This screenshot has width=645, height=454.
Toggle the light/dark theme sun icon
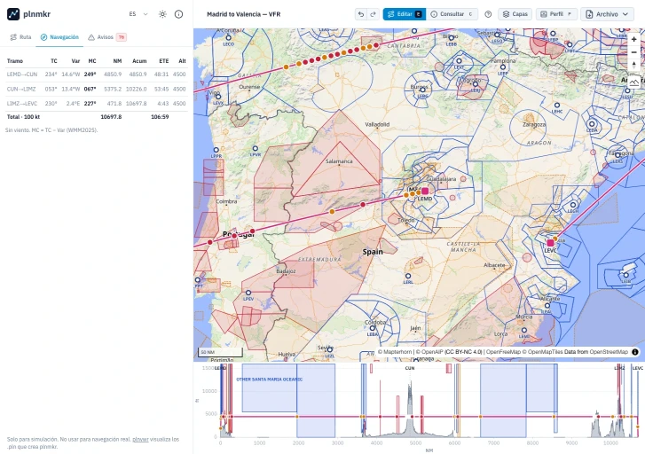pos(162,14)
